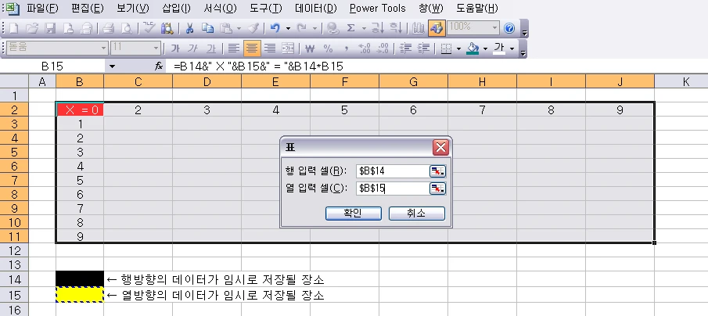Click the Currency won style icon
Viewport: 708px width, 316px height.
(310, 48)
